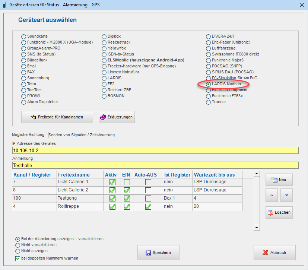Click the IP-Adresse des Gerätes field

[x=155, y=150]
